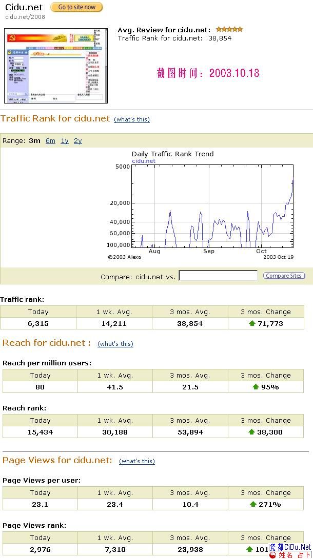This screenshot has width=313, height=559.
Task: Click the cidu.net link under graph title
Action: coord(144,161)
